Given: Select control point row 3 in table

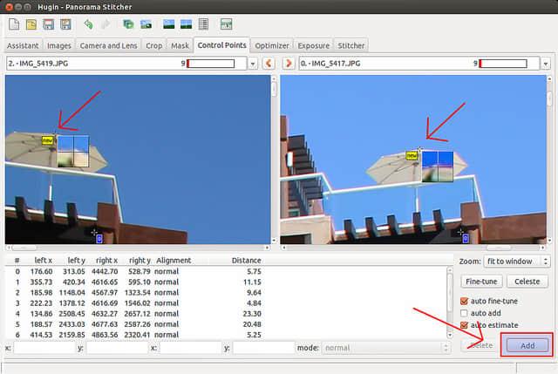Looking at the screenshot, I should tap(131, 303).
